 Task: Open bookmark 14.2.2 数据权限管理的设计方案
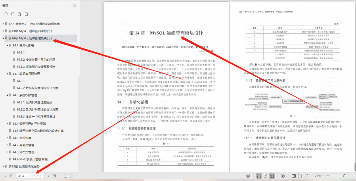tap(37, 88)
